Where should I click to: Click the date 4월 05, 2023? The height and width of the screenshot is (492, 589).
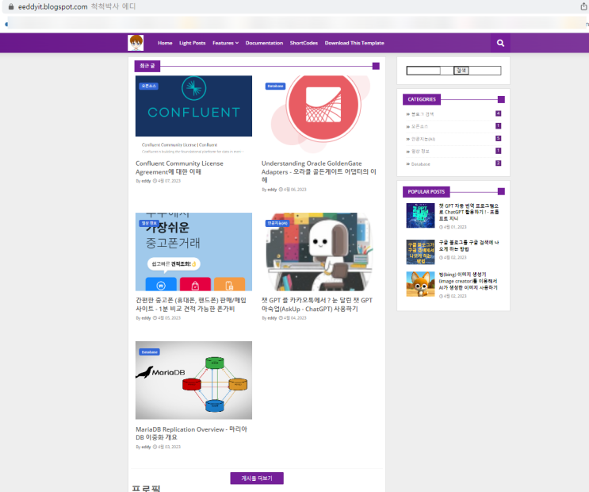pos(169,318)
